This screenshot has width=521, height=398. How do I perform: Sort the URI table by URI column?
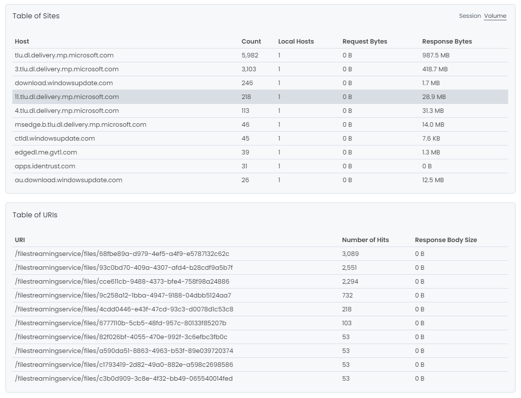(19, 240)
